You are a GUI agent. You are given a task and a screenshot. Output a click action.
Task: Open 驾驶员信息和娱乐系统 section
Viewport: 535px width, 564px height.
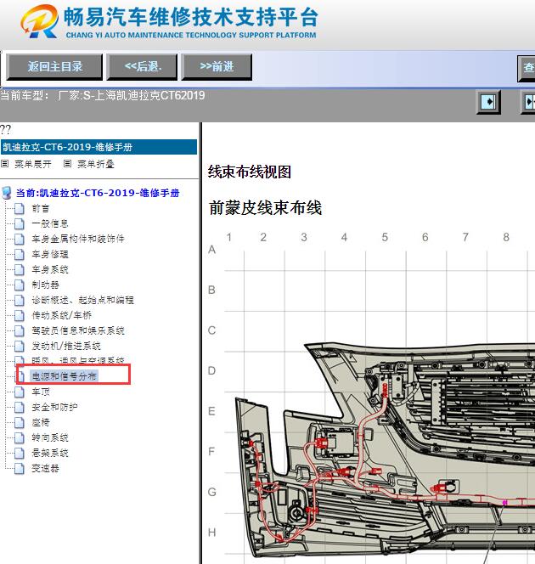(x=77, y=330)
